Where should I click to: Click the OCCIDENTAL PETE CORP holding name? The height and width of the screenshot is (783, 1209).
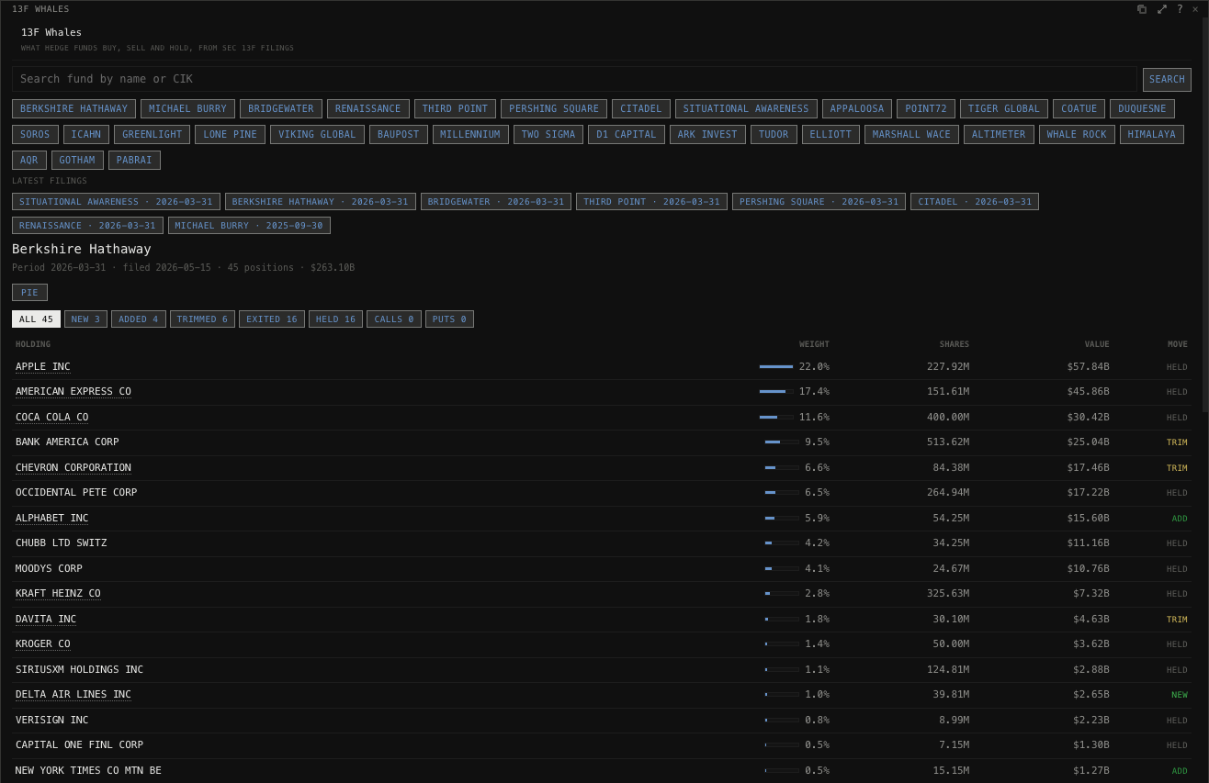[x=76, y=493]
